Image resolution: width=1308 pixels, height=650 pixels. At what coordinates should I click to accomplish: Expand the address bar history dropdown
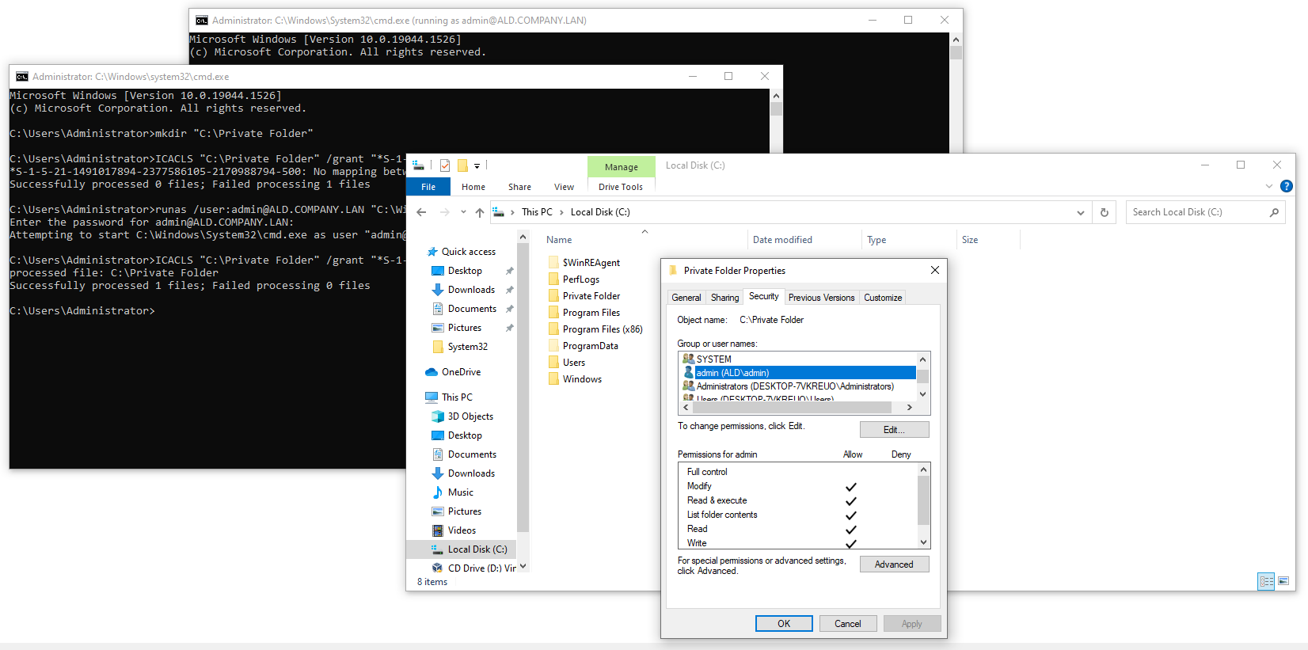click(x=1080, y=212)
